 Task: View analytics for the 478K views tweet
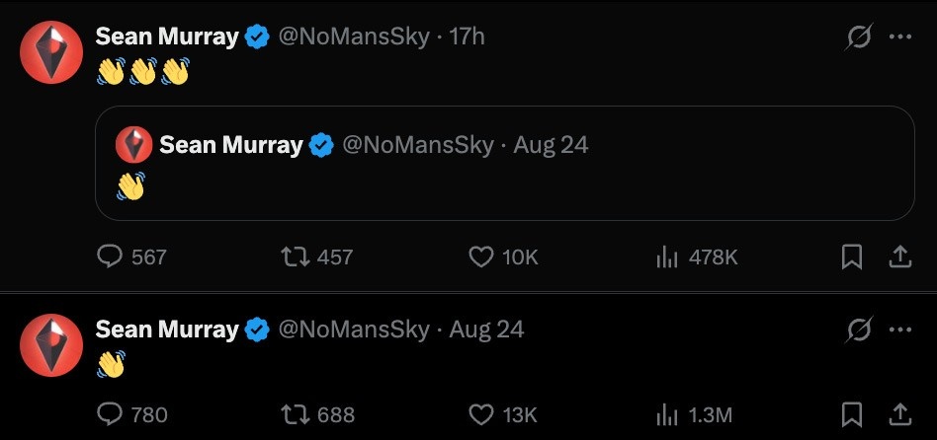tap(667, 257)
